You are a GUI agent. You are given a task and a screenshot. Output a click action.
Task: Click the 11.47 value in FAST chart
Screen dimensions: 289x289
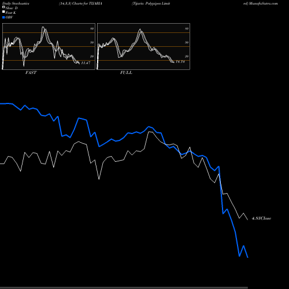[86, 63]
